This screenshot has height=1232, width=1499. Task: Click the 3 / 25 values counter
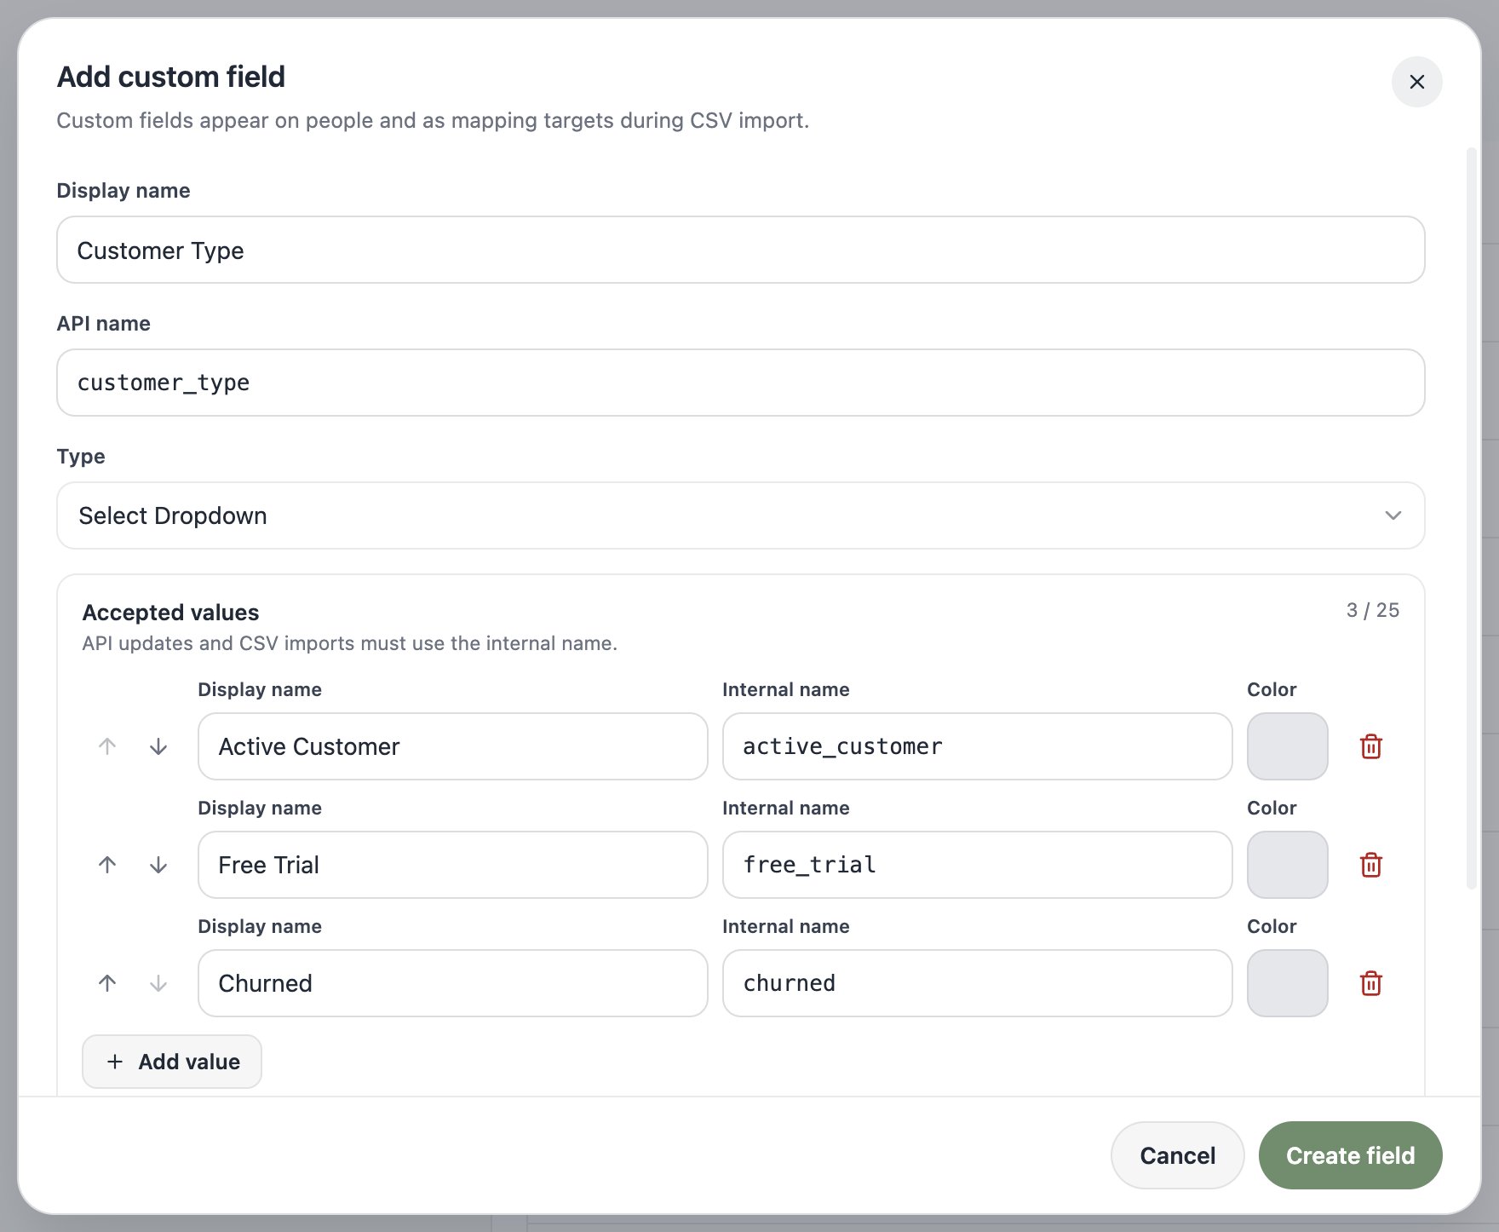[x=1372, y=610]
